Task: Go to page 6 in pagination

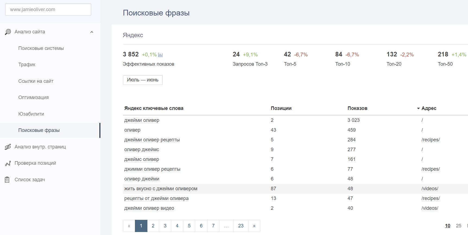Action: point(201,226)
